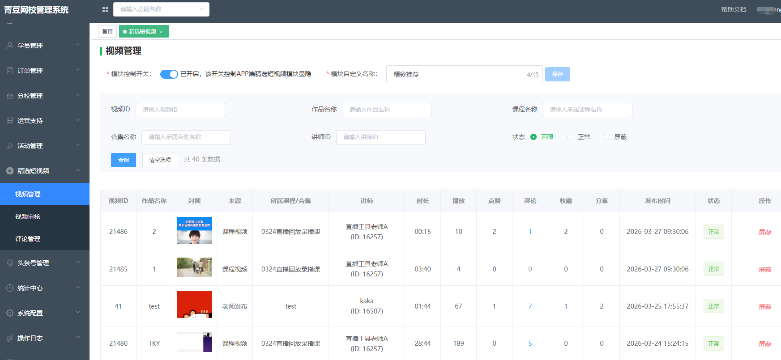Click the 统计中心 chart icon in sidebar
The width and height of the screenshot is (781, 360).
[x=10, y=288]
